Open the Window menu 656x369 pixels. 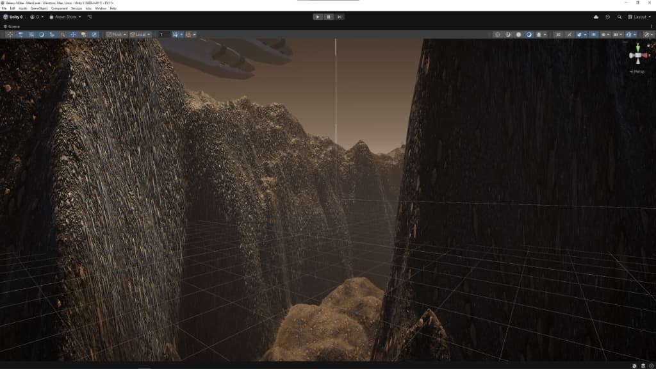pos(101,8)
